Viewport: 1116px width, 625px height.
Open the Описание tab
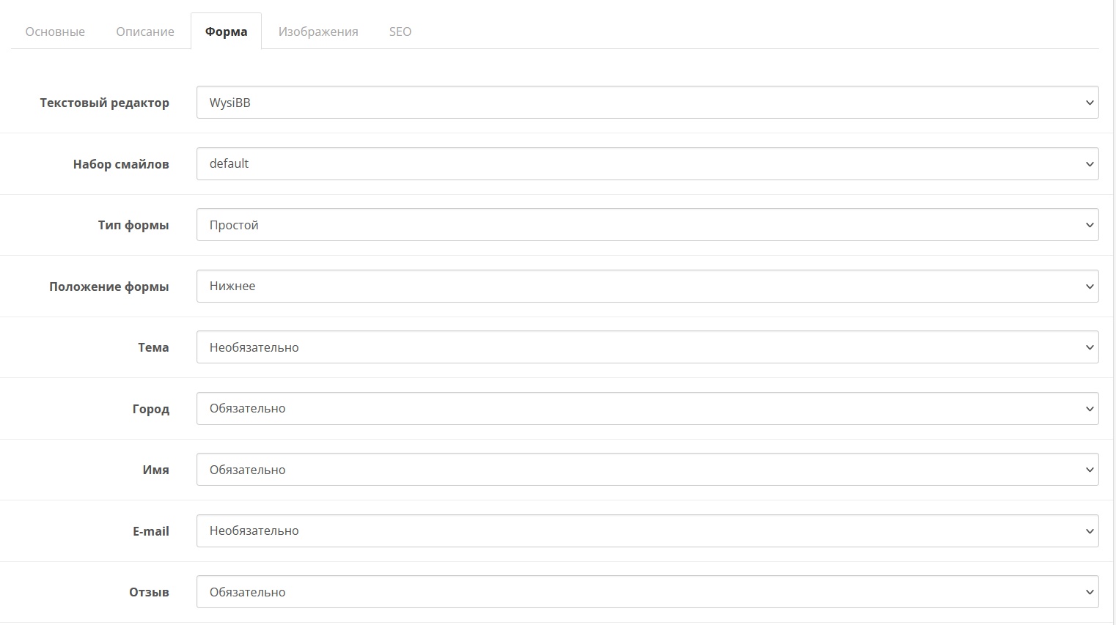click(145, 32)
